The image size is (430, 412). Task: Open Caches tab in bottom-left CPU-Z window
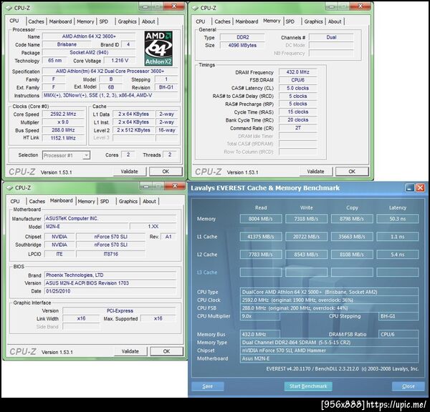pos(37,201)
